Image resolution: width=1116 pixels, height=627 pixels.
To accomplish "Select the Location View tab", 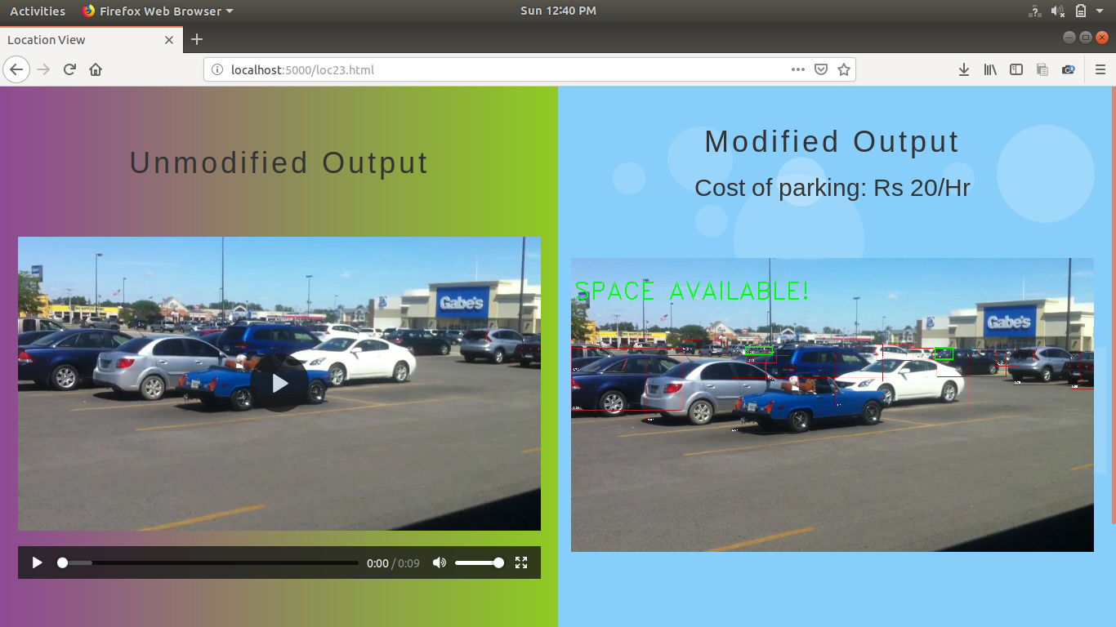I will click(91, 39).
